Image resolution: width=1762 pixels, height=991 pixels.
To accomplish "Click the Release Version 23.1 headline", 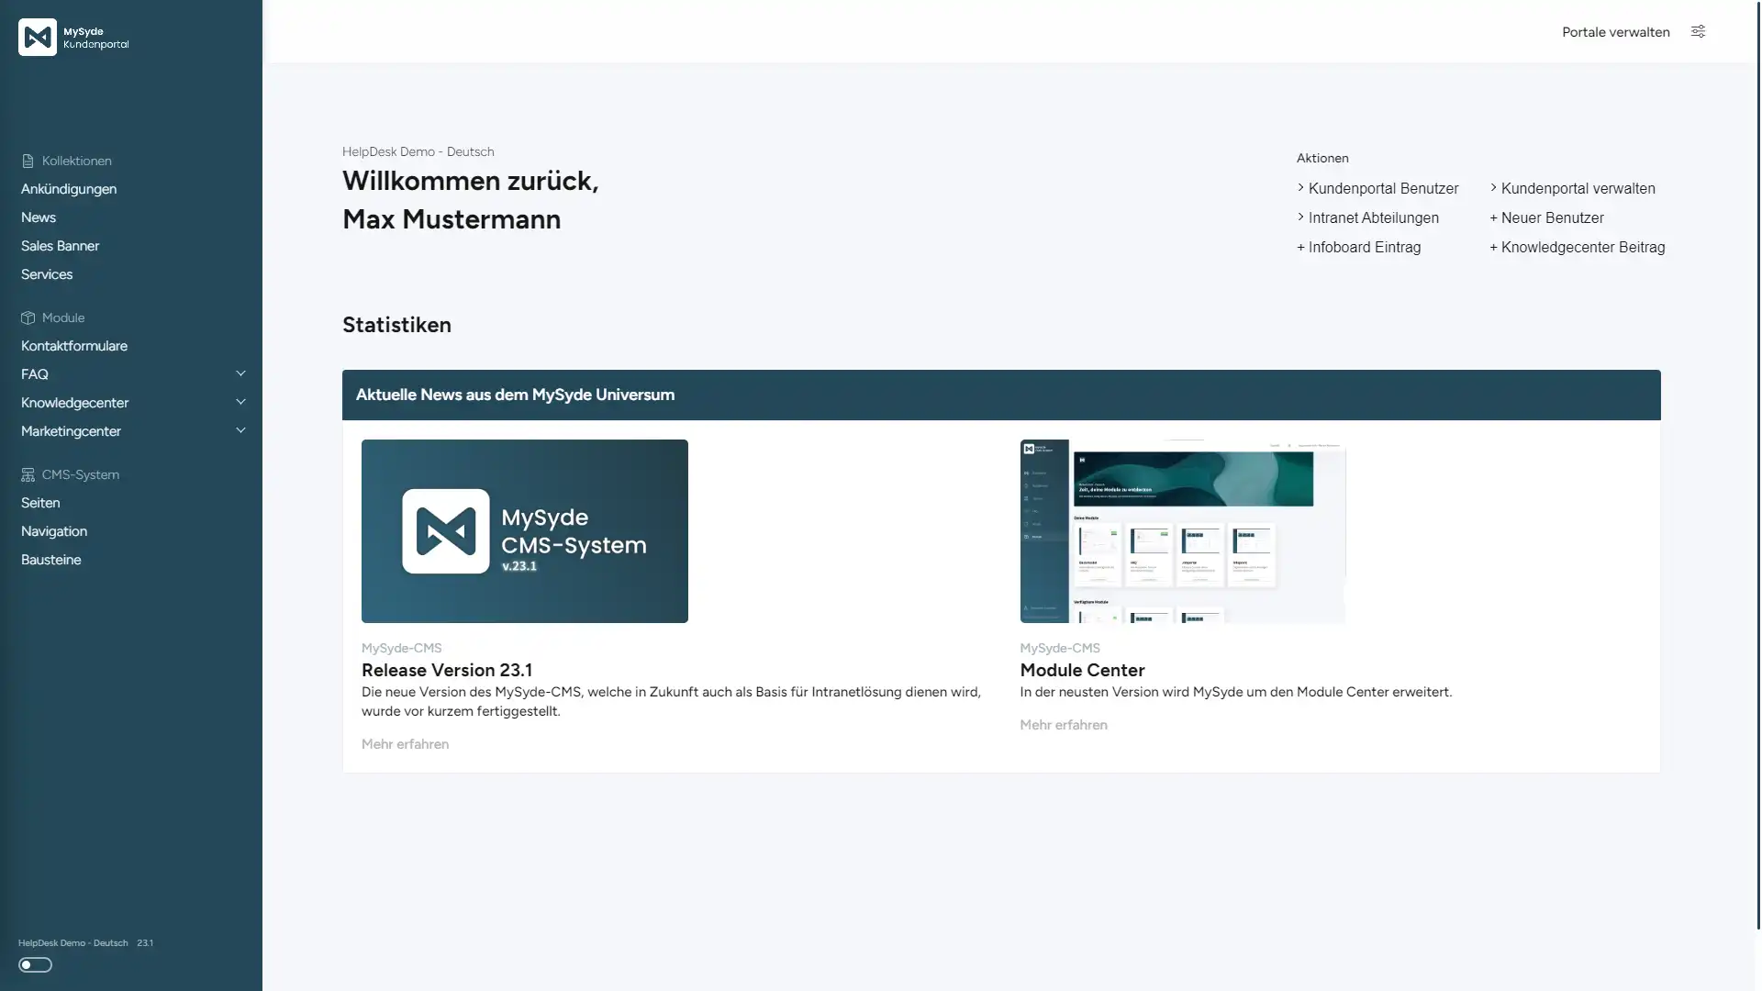I will click(x=447, y=670).
